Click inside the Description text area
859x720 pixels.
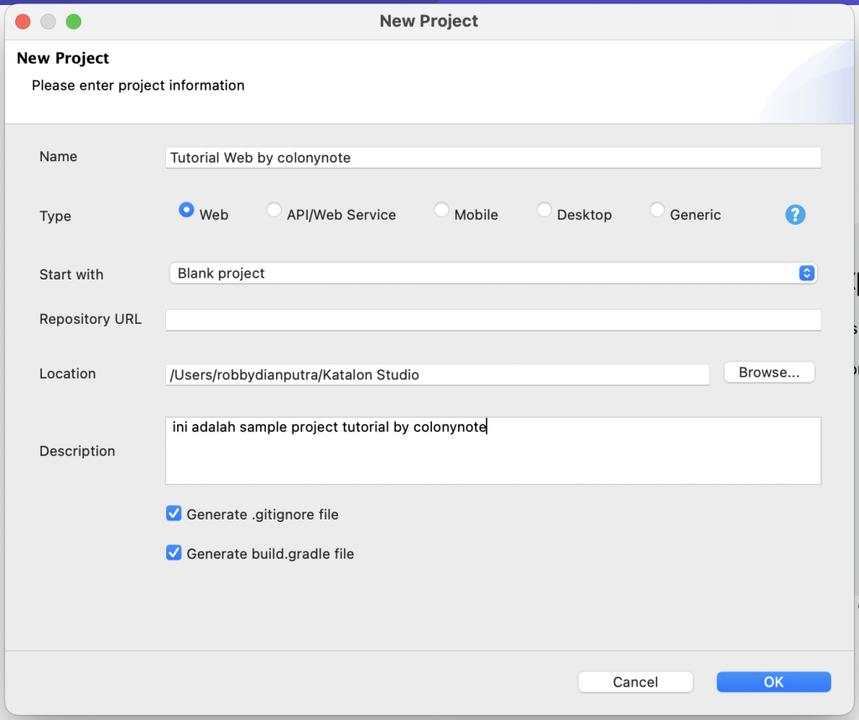pos(492,451)
